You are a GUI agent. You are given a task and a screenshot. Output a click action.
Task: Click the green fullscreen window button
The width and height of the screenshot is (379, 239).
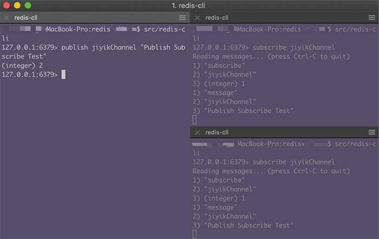point(28,5)
